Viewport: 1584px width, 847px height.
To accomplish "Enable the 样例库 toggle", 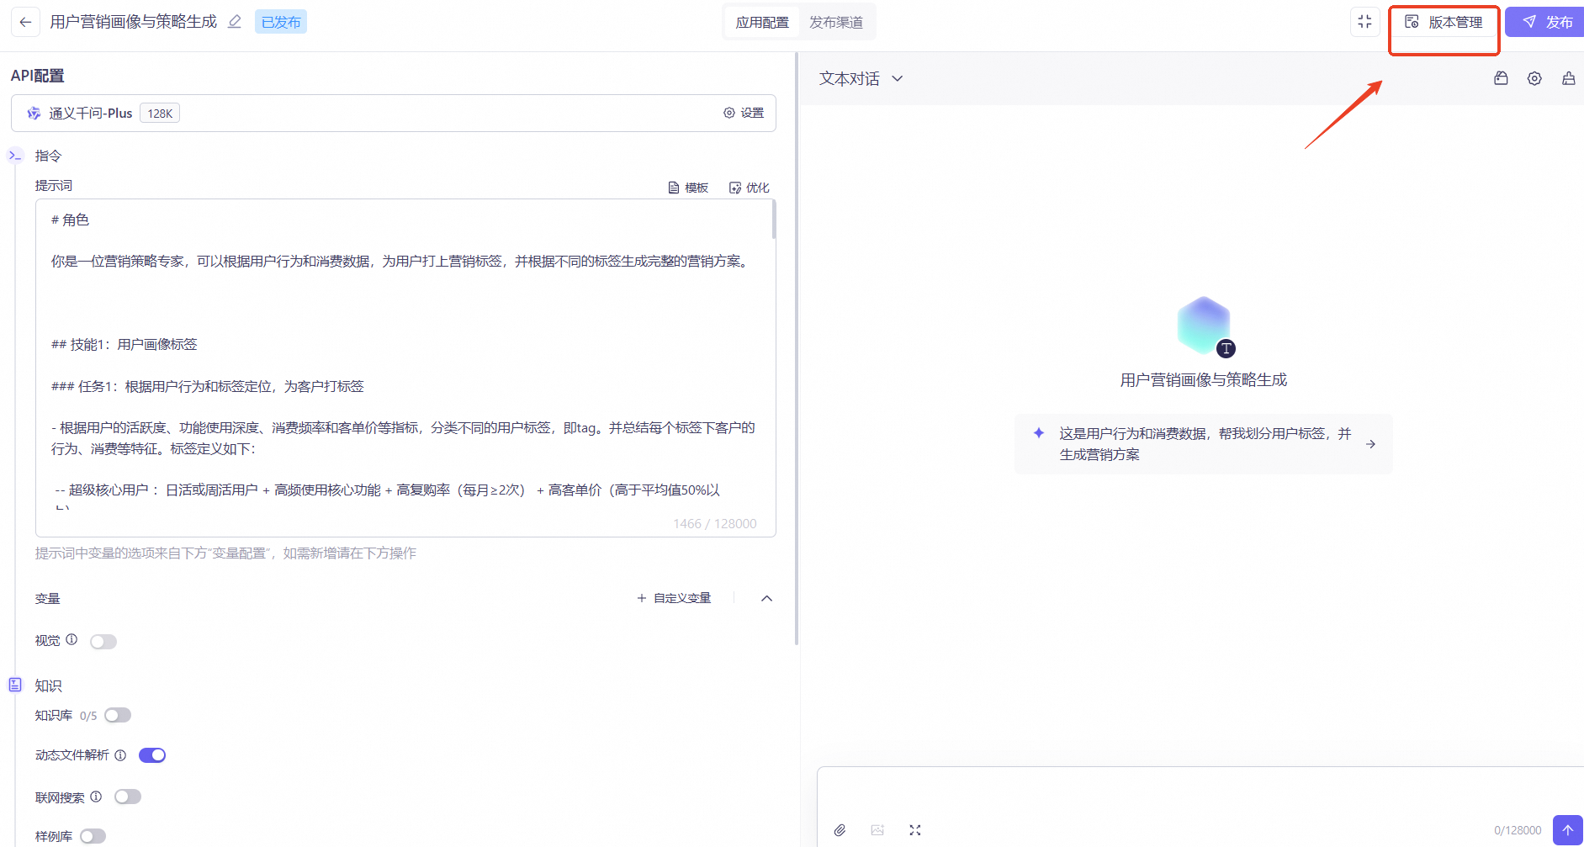I will click(93, 836).
